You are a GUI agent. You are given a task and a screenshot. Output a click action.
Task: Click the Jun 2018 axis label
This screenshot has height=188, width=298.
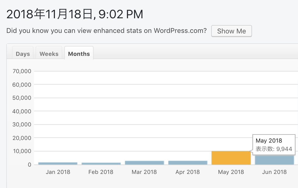click(274, 172)
